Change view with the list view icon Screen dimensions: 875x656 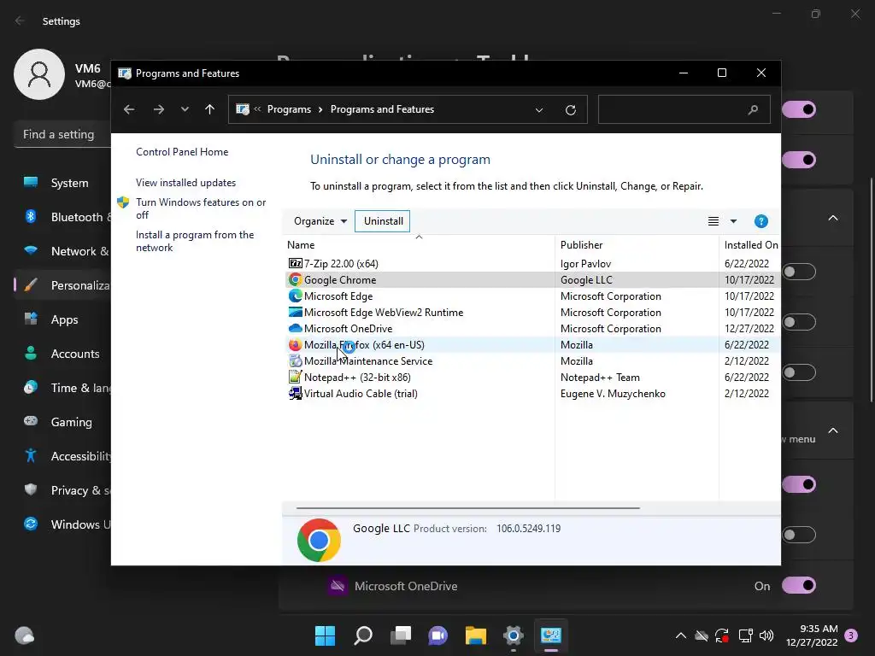[x=714, y=221]
